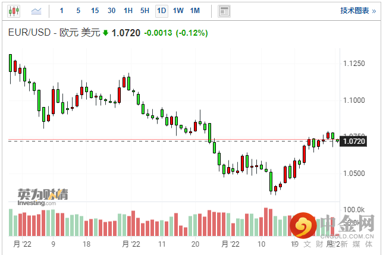
Task: Click the tallest red volume bar near date 10
Action: (x=266, y=222)
